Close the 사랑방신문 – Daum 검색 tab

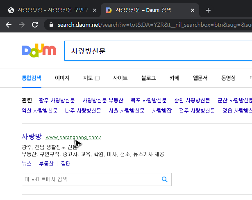click(192, 10)
